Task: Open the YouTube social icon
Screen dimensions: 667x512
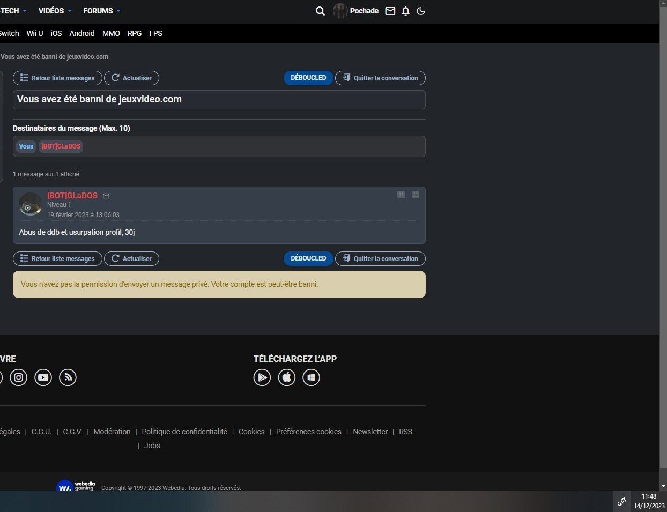Action: [43, 377]
